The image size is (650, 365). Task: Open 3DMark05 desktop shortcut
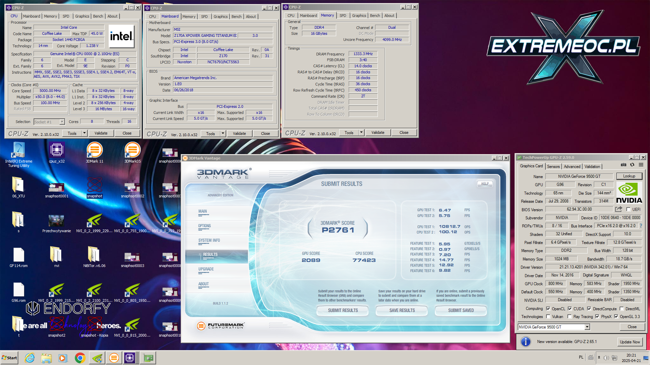pos(132,153)
